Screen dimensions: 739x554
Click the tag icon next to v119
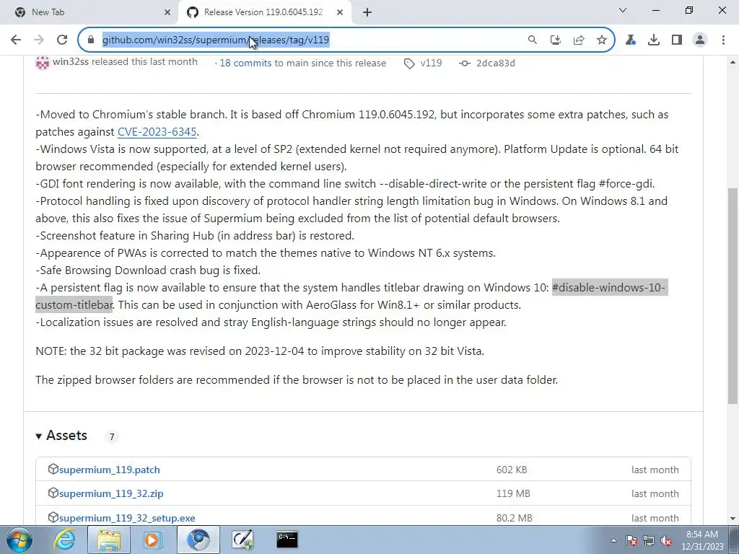pyautogui.click(x=410, y=63)
